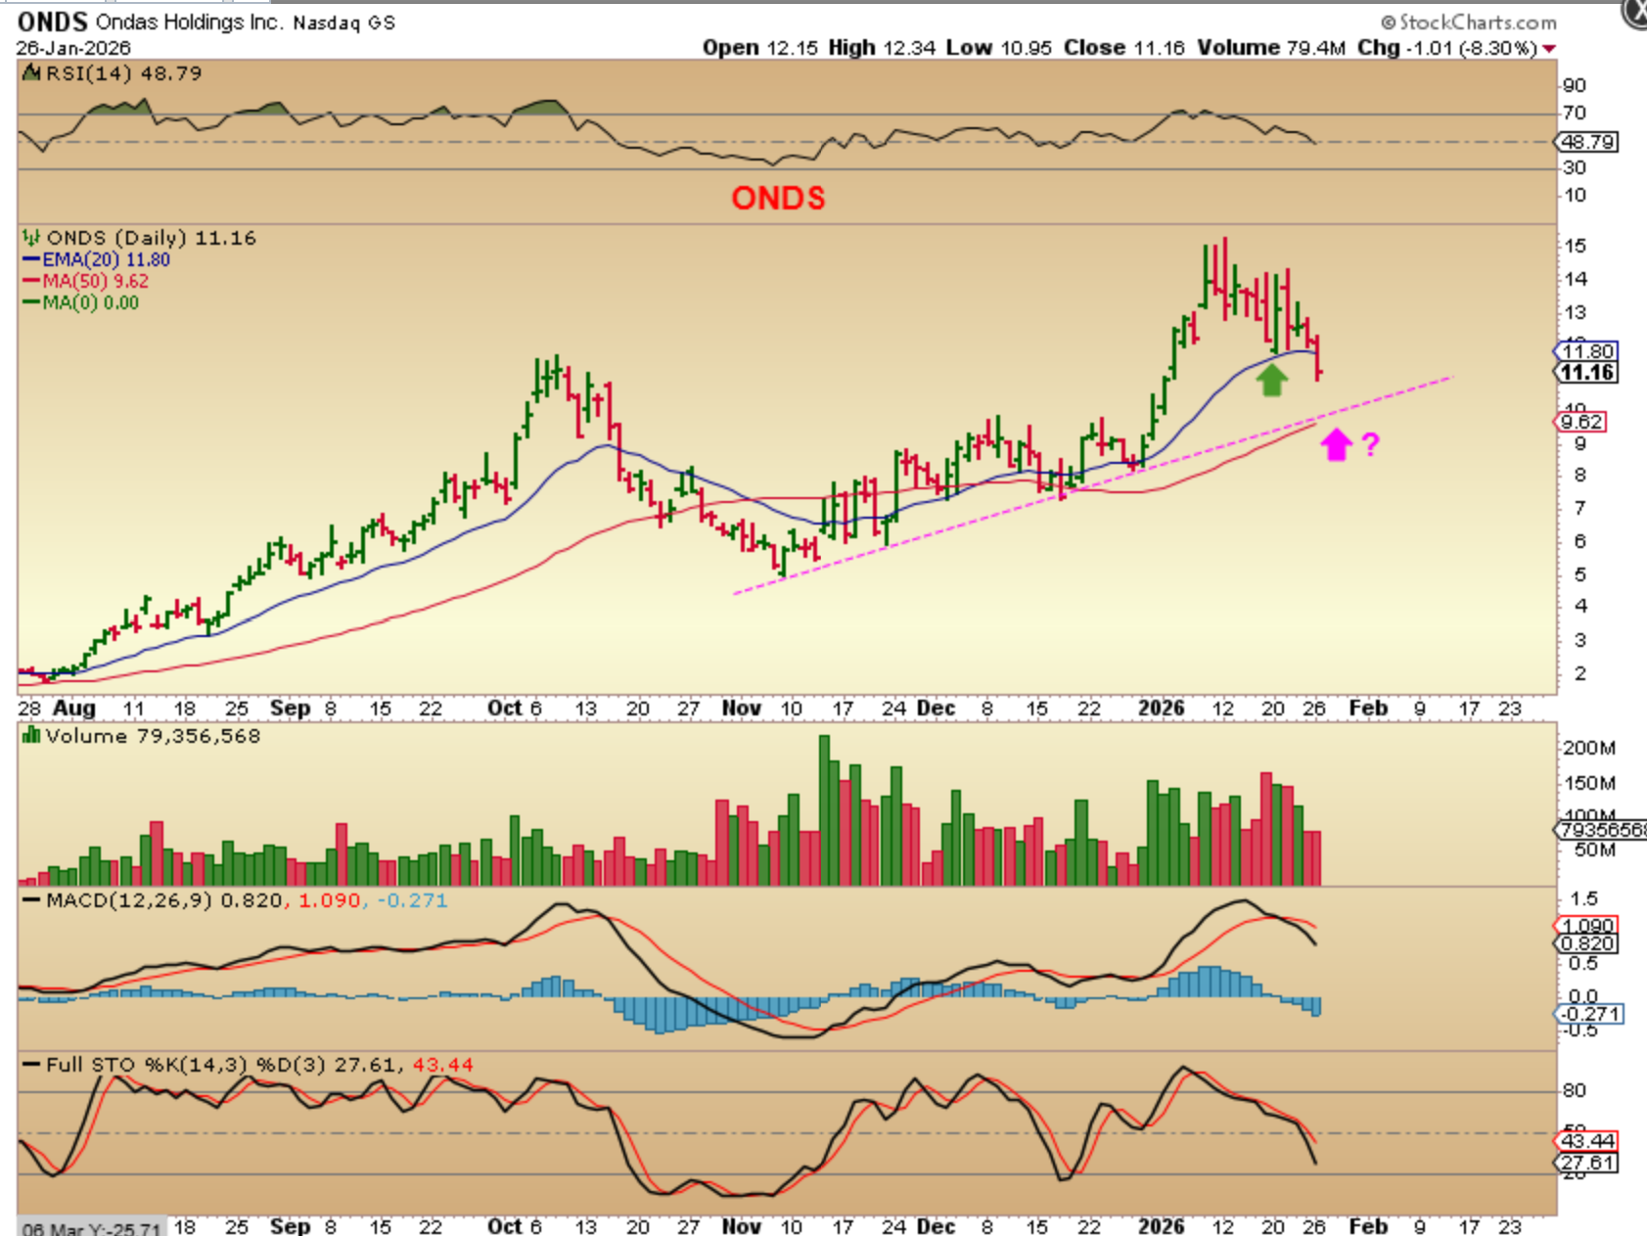Click the black Full STO legend line marker

tap(31, 1065)
